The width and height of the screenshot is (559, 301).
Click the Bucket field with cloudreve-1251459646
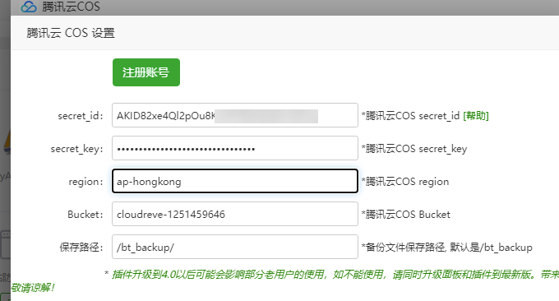click(235, 214)
